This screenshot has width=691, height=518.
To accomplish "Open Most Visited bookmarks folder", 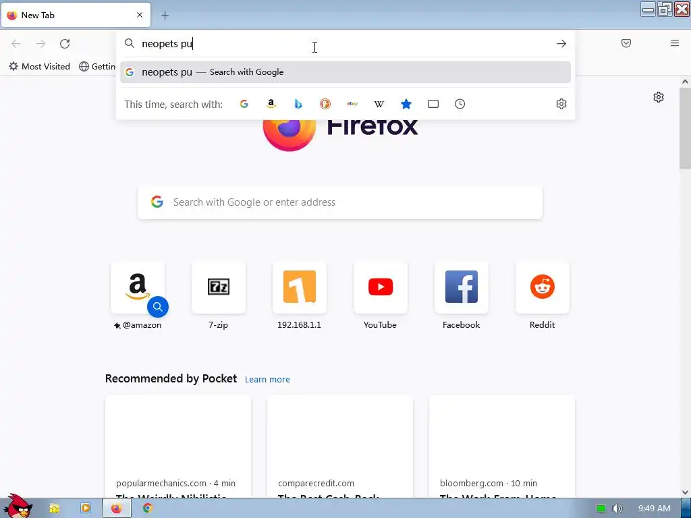I will [39, 67].
